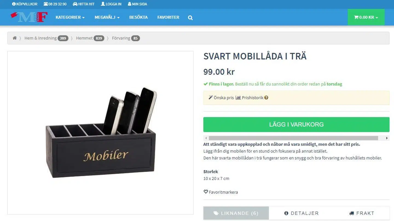Click the scrollbar right arrow
This screenshot has height=221, width=394.
[x=387, y=138]
